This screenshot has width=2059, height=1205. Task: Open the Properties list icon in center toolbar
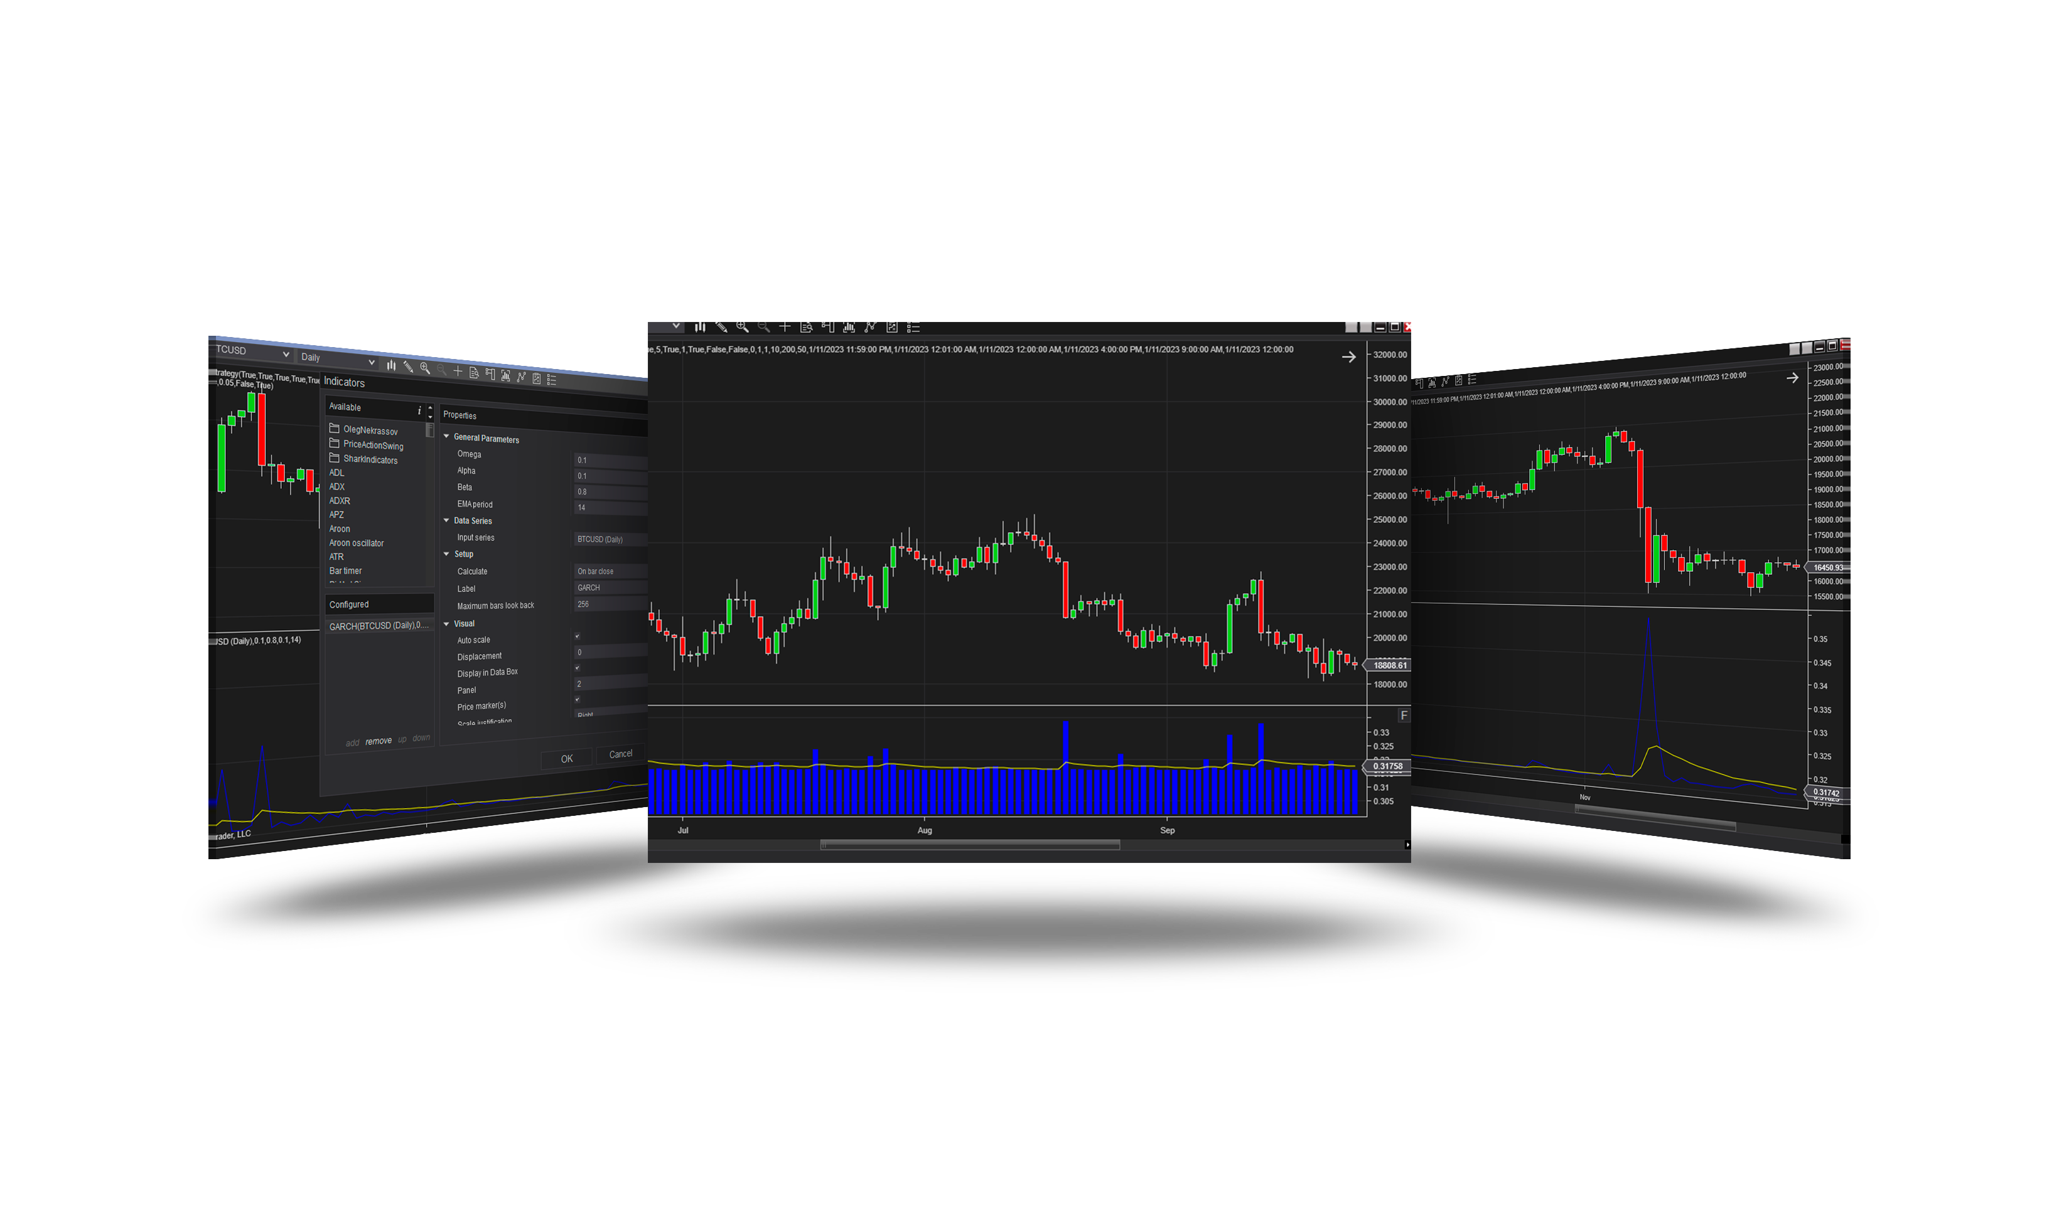913,327
